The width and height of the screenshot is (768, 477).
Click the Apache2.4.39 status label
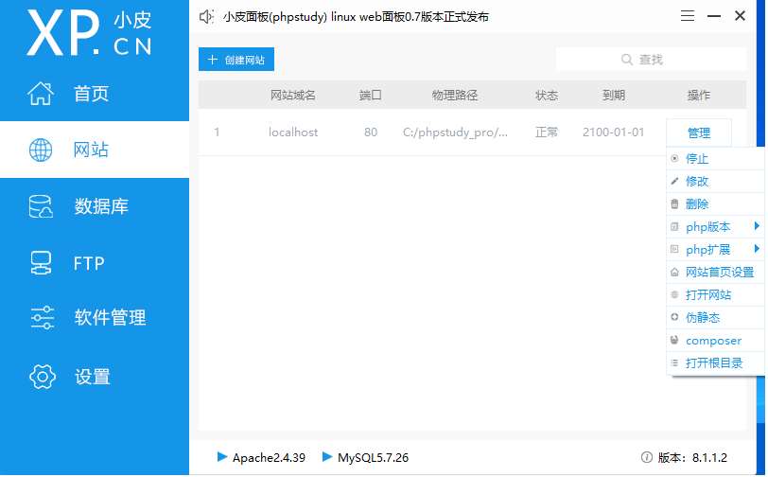(x=269, y=458)
